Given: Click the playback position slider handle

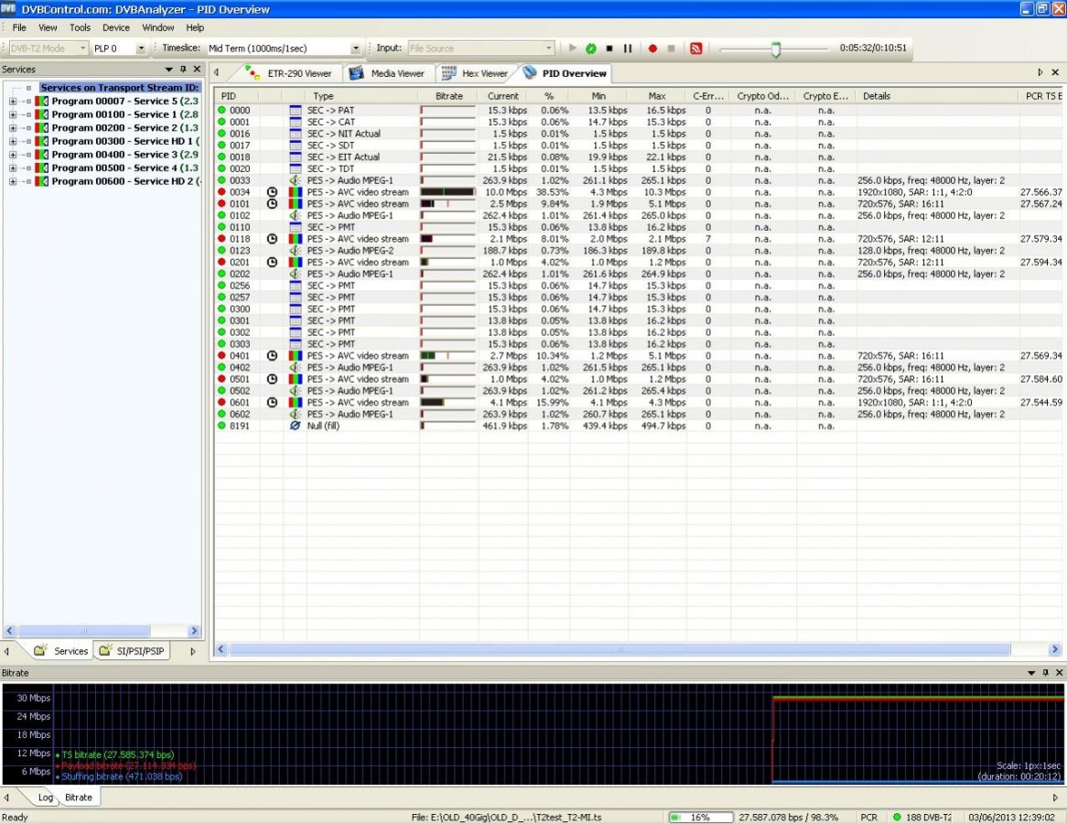Looking at the screenshot, I should [x=776, y=49].
